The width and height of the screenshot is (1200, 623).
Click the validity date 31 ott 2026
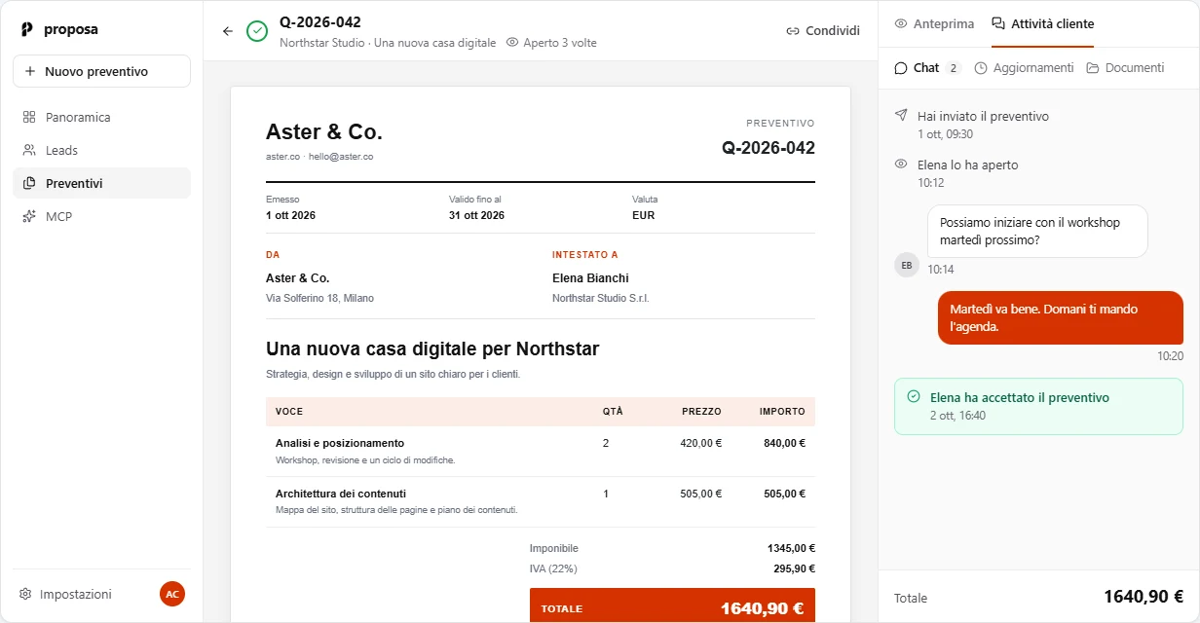point(477,215)
